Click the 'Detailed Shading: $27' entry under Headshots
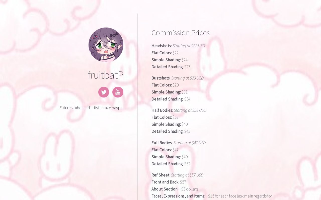 (171, 67)
